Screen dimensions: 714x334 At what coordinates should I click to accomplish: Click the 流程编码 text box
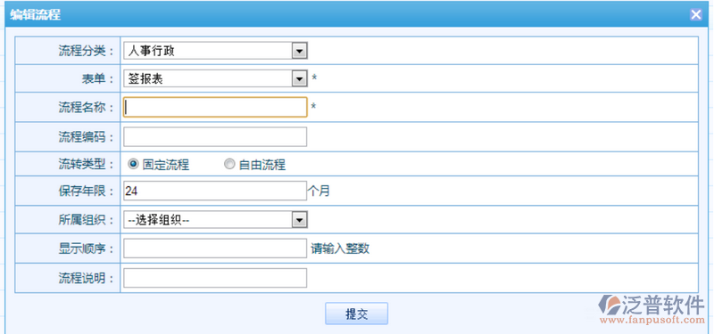tap(215, 137)
